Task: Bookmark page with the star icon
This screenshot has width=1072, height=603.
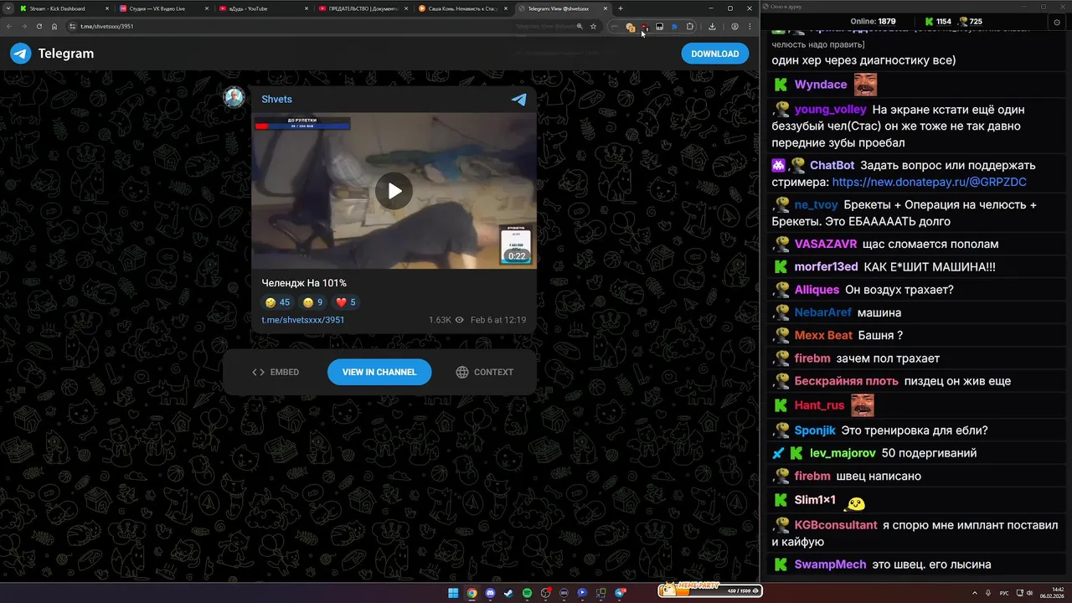Action: [x=593, y=26]
